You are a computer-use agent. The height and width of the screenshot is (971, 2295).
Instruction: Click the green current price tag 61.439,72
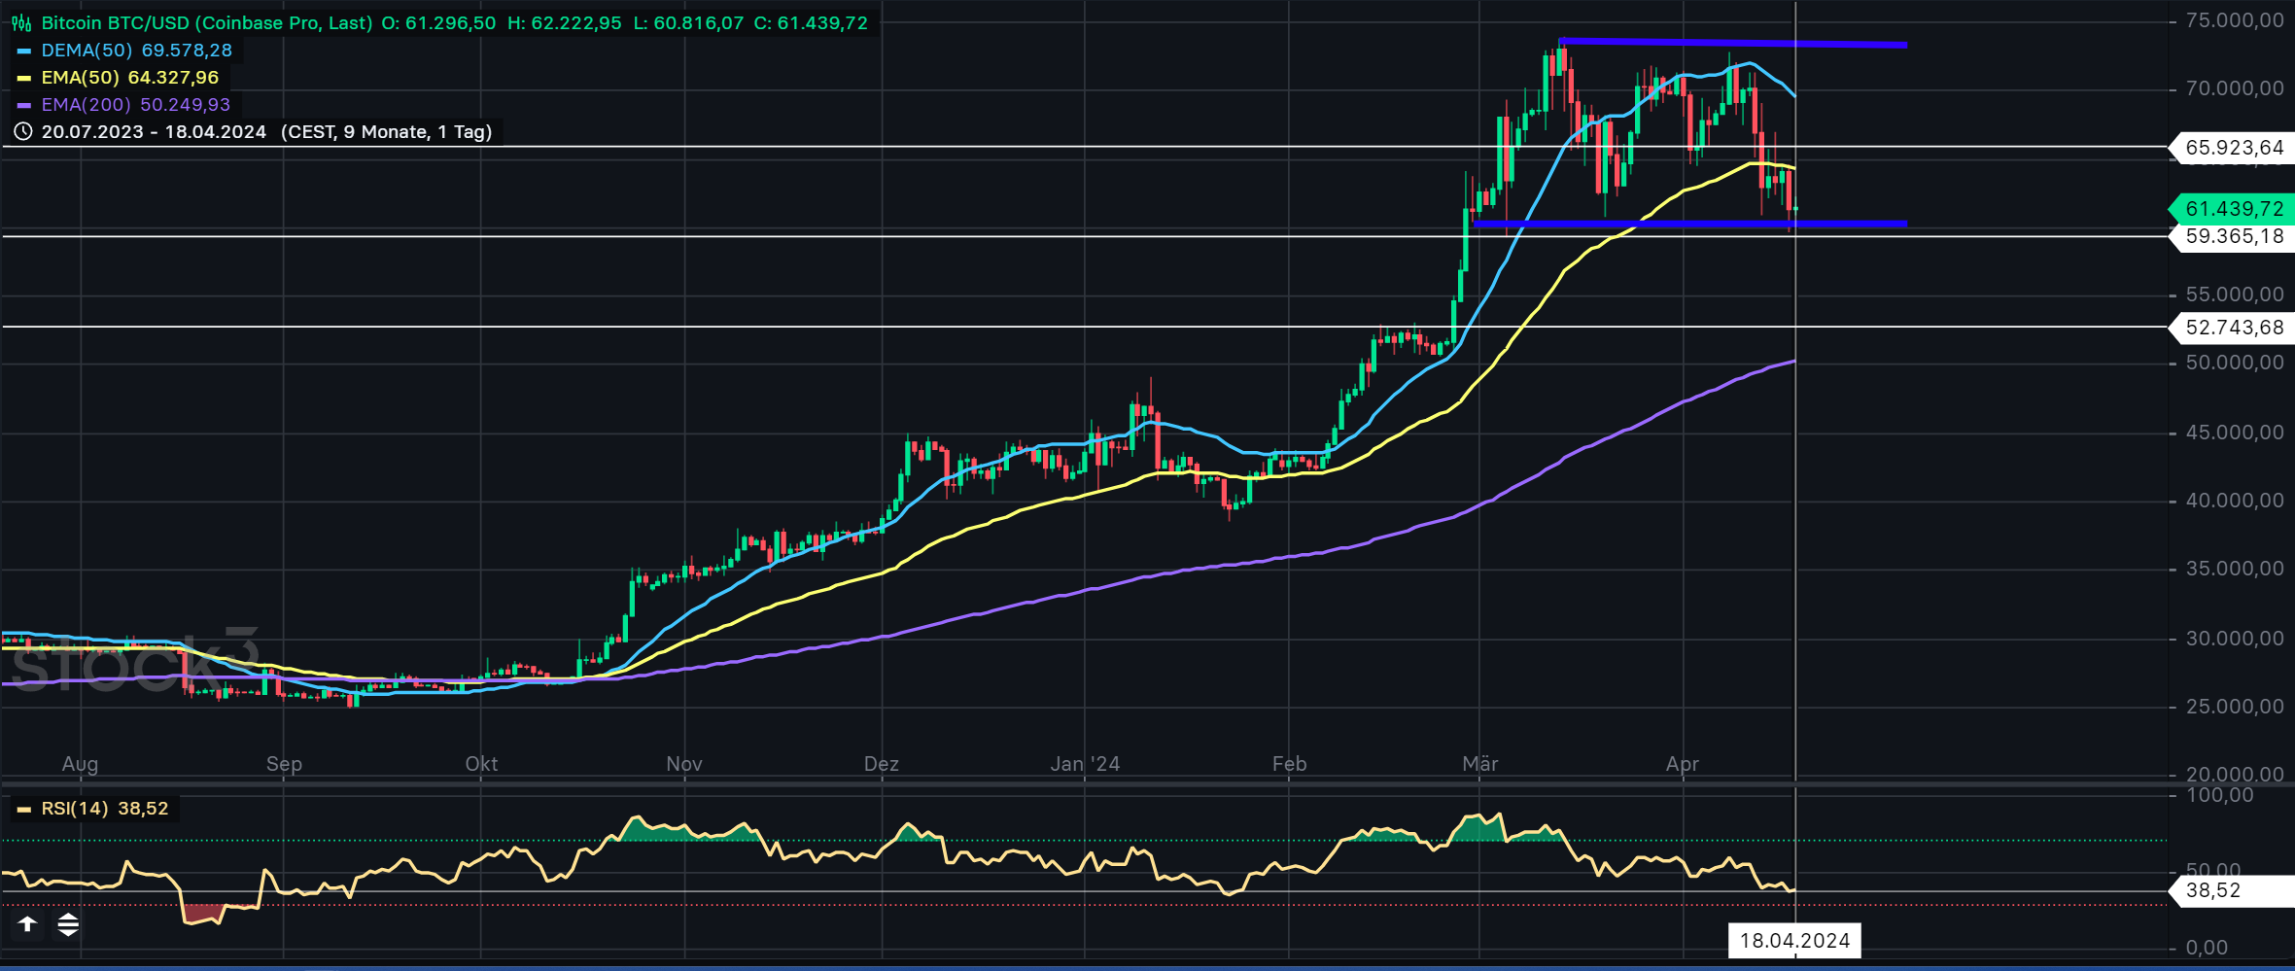coord(2234,209)
